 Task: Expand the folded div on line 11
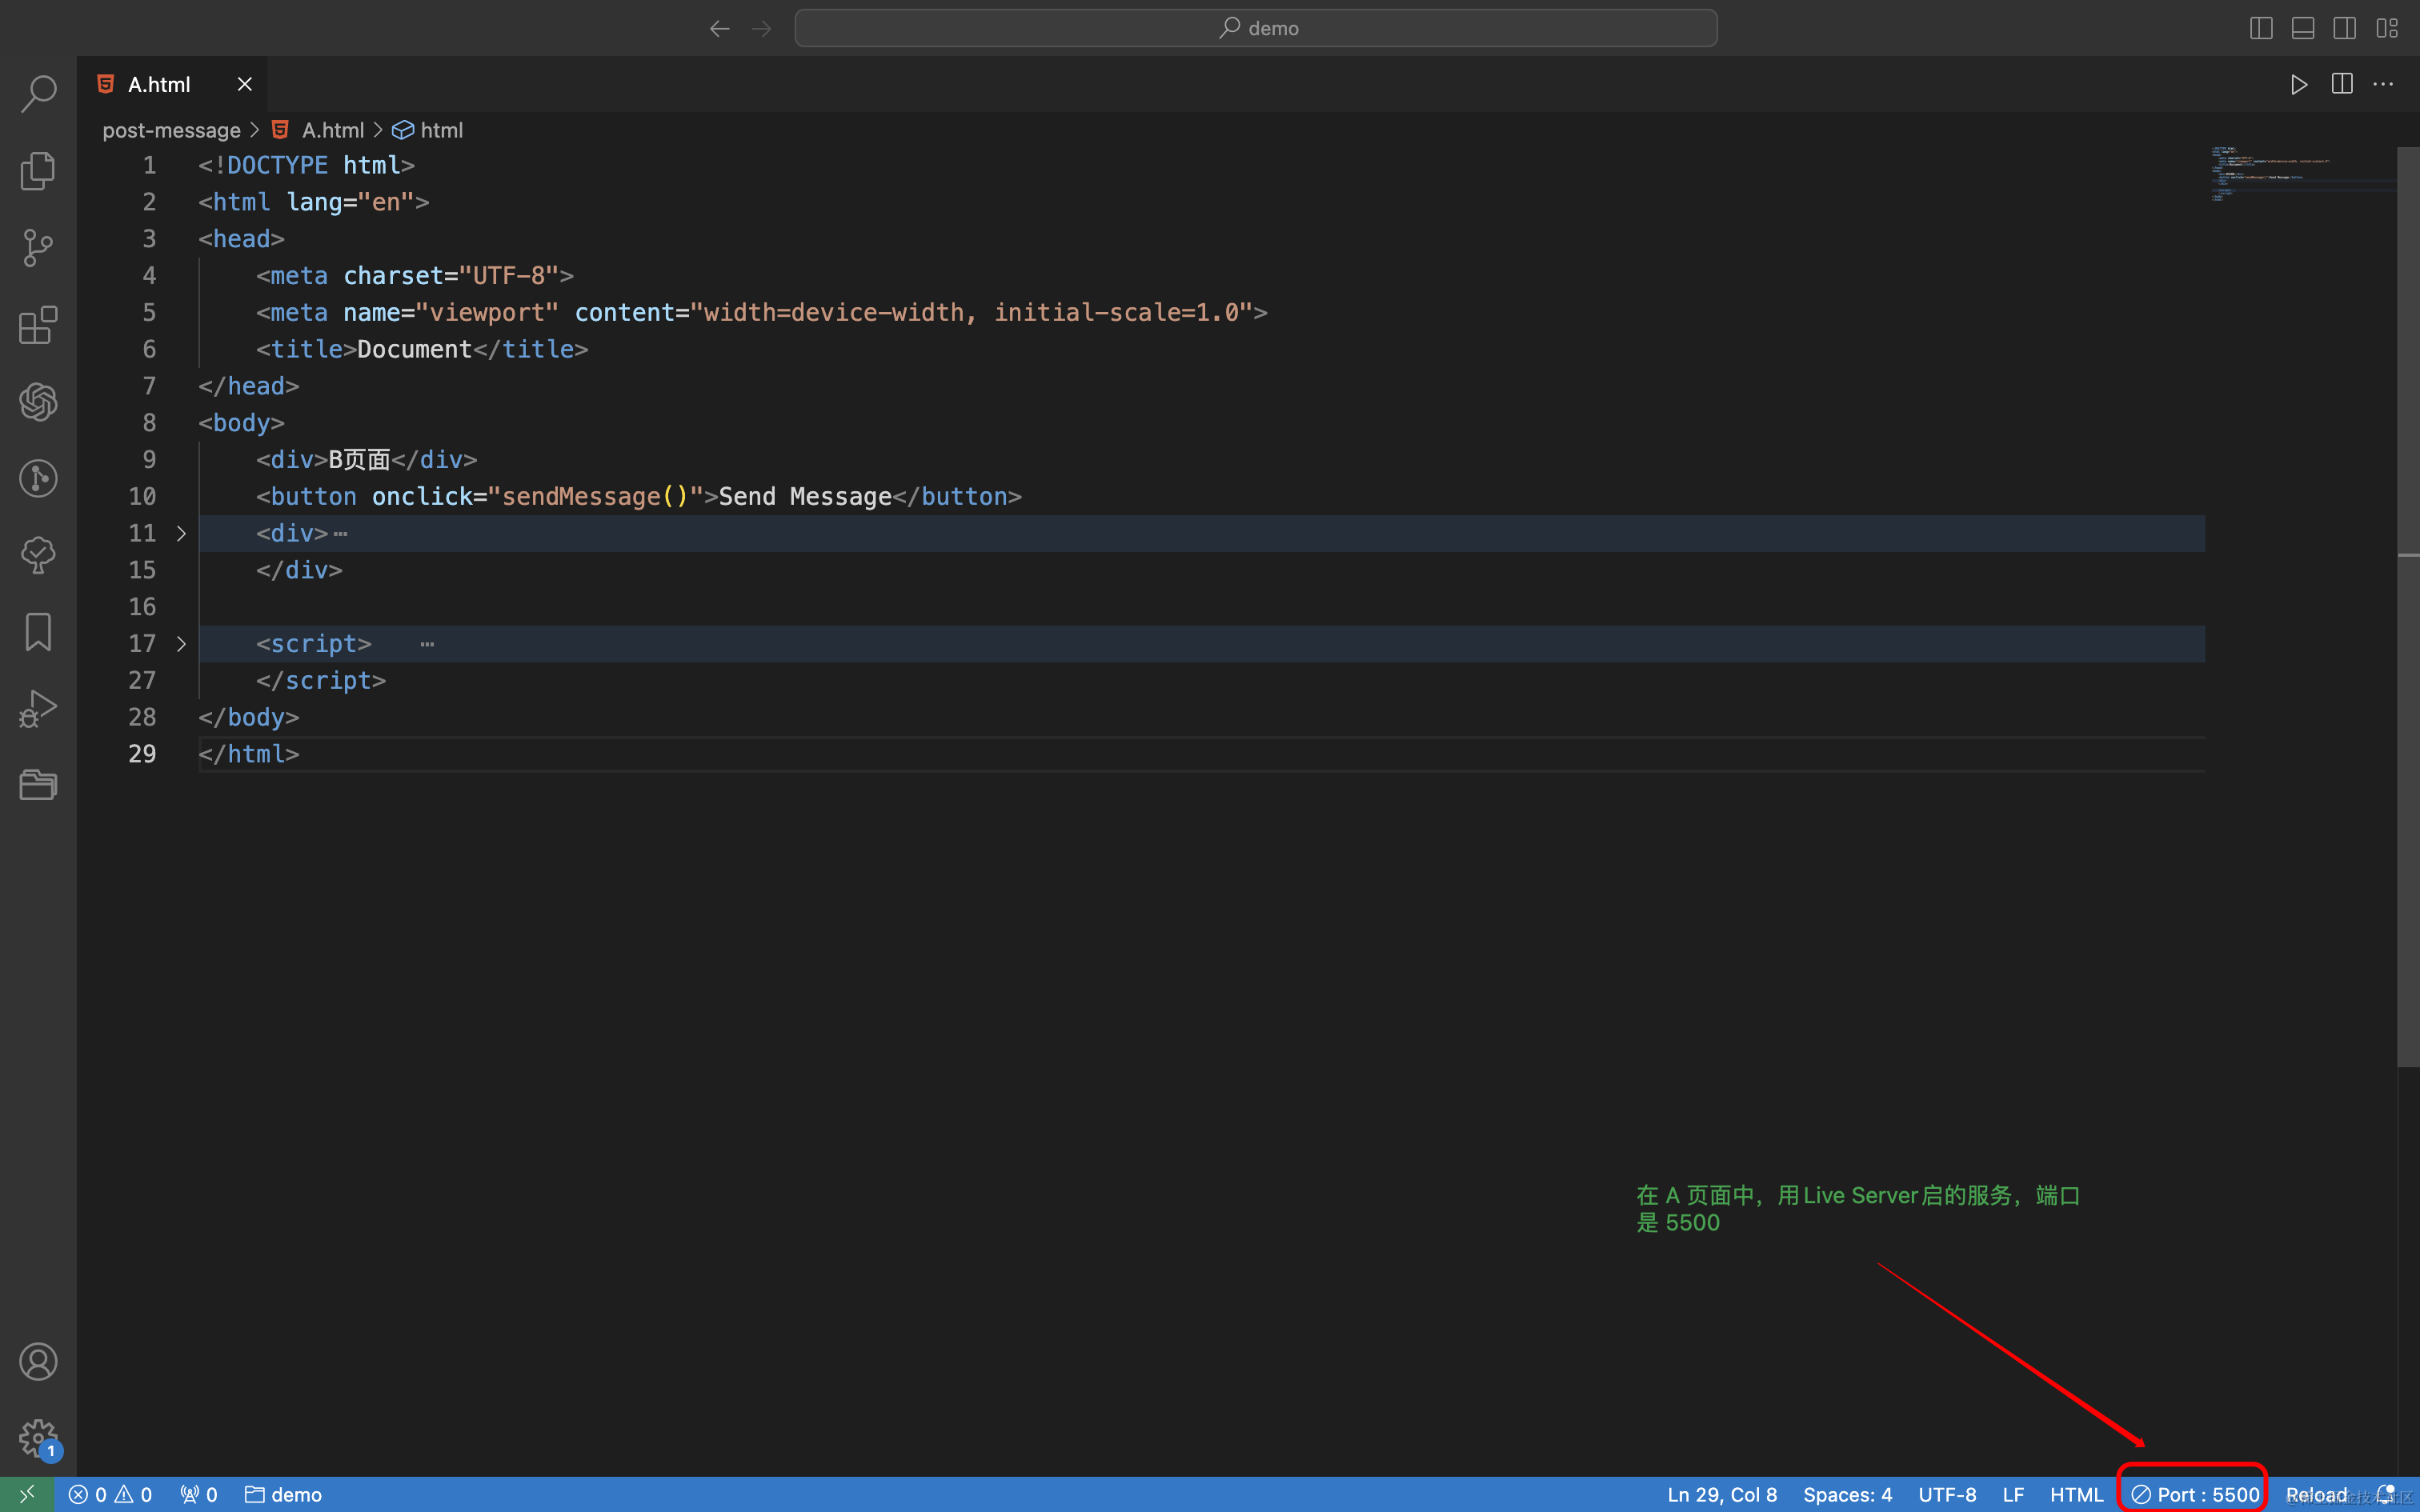click(181, 534)
